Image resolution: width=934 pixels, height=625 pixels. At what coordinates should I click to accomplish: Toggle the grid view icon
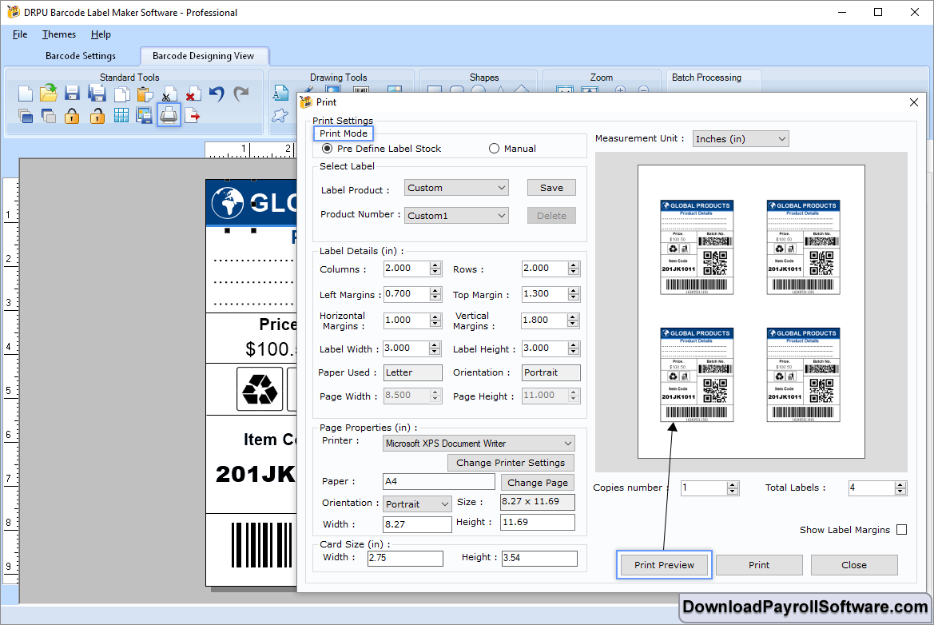point(121,115)
